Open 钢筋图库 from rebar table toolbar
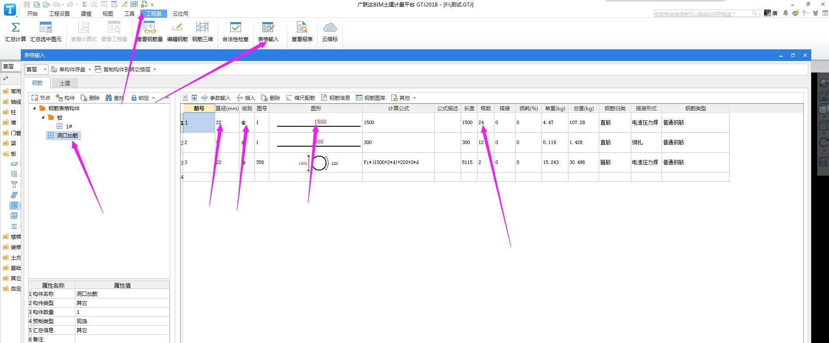The image size is (829, 343). tap(371, 98)
